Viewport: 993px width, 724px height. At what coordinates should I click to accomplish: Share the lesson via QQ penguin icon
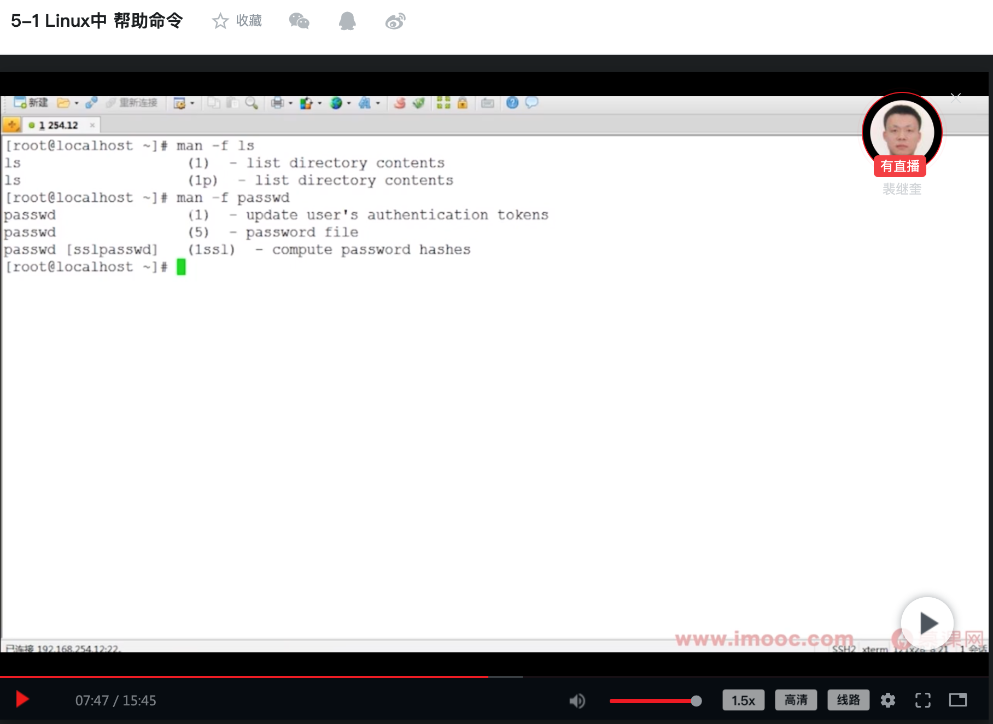click(347, 21)
